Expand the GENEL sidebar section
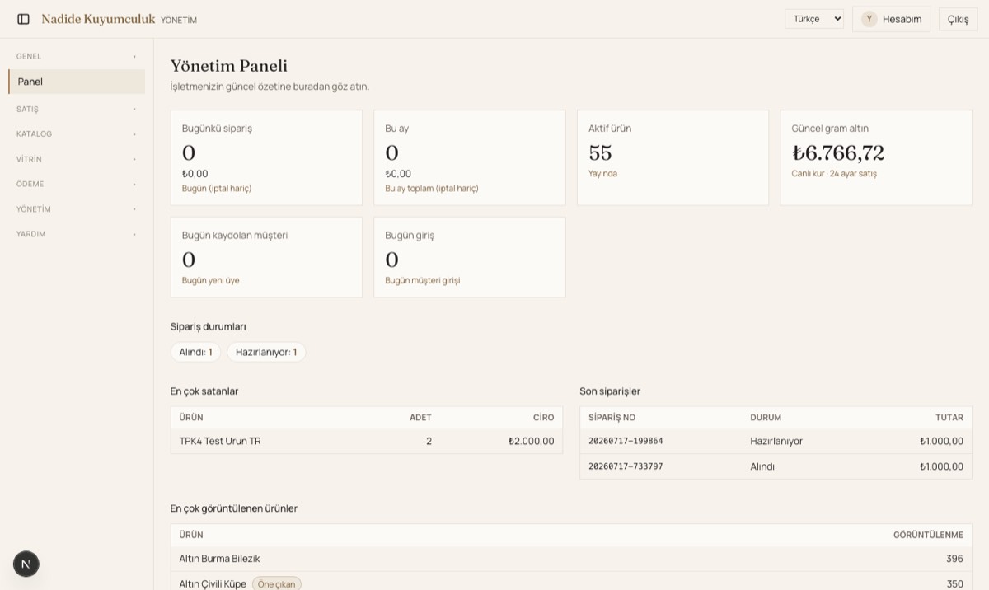989x590 pixels. tap(77, 56)
